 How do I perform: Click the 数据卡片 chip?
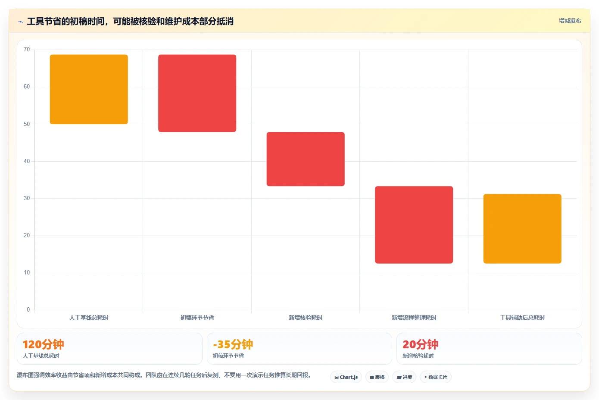(x=436, y=377)
